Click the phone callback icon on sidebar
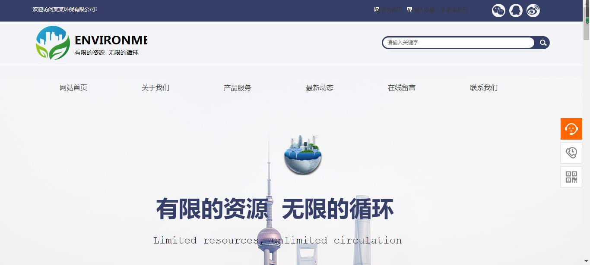This screenshot has height=265, width=590. [x=571, y=153]
